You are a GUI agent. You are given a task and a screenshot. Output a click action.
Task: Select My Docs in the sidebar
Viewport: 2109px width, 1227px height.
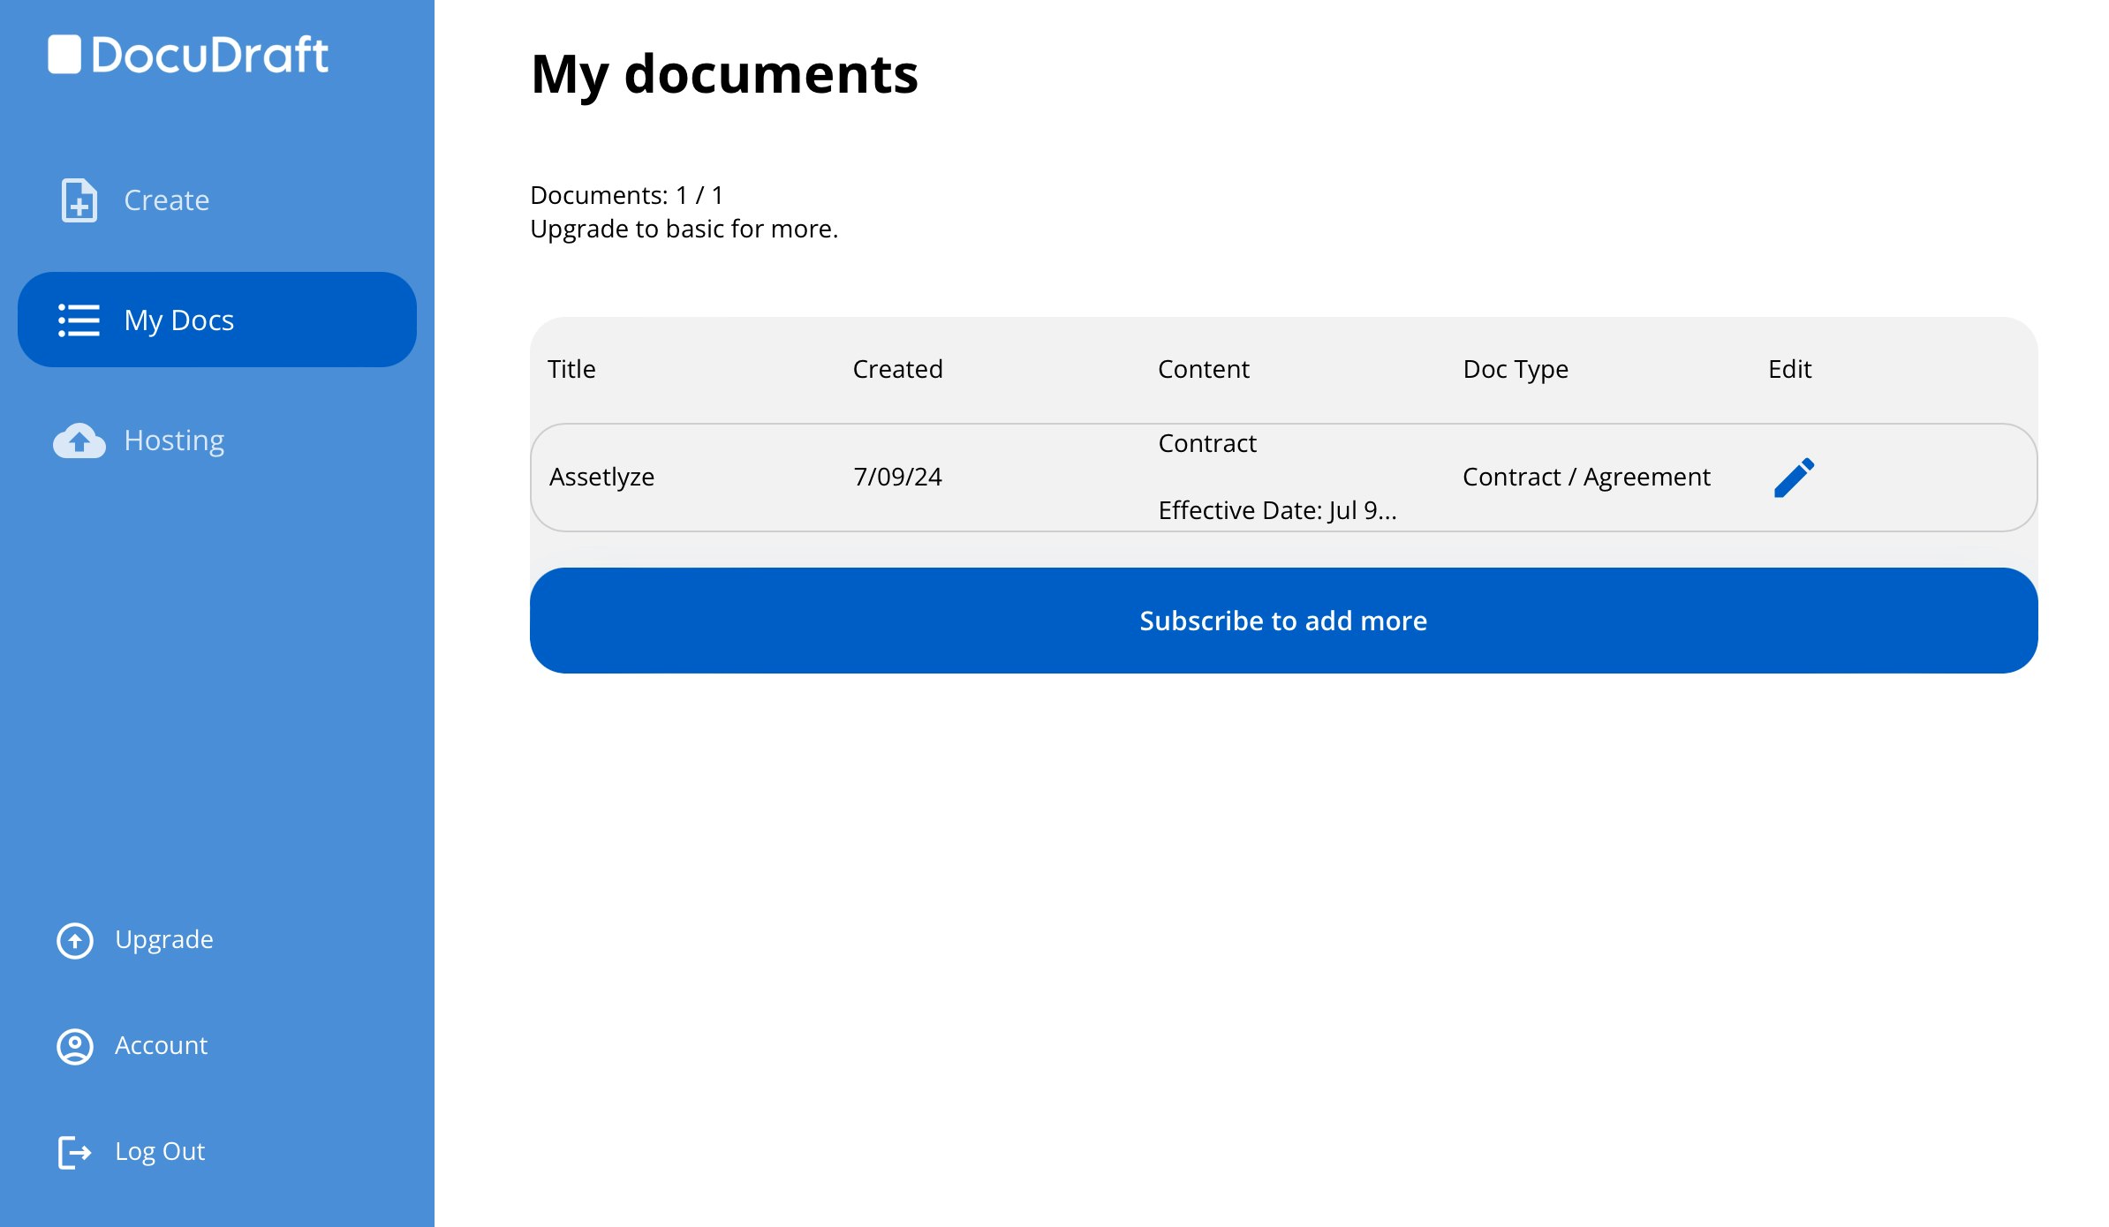(x=179, y=320)
